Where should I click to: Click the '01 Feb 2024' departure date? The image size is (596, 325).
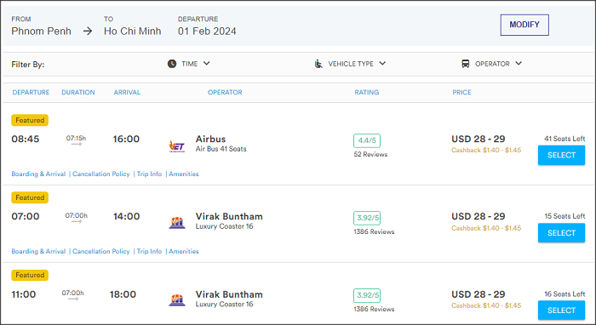[x=207, y=31]
